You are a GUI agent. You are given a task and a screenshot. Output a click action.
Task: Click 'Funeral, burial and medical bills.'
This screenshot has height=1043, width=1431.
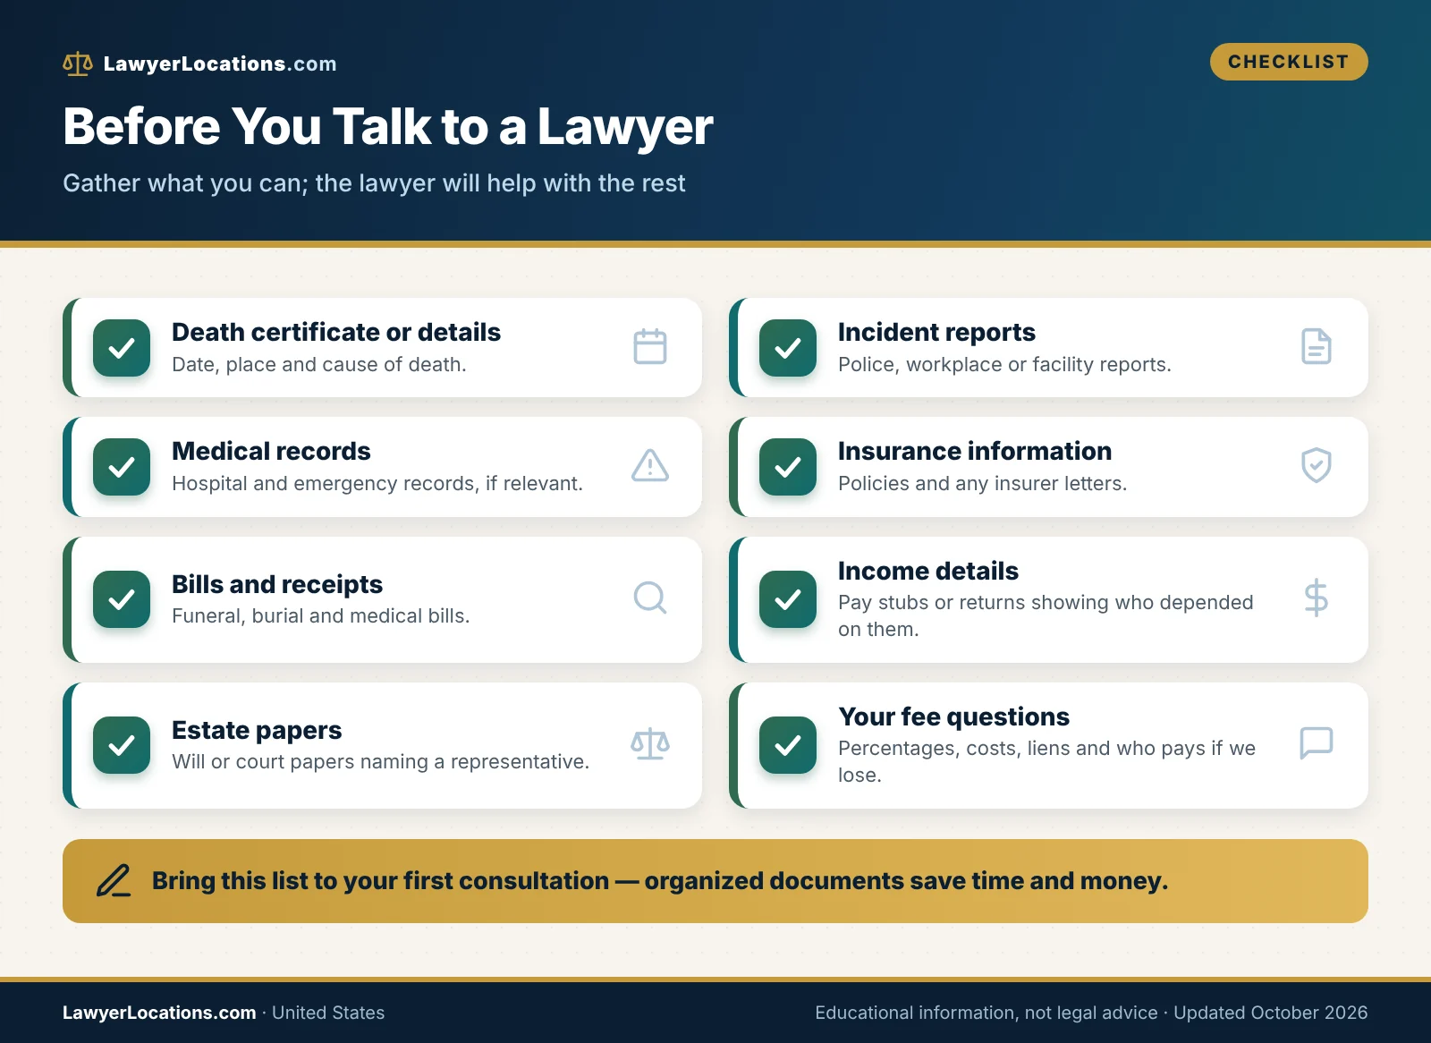pyautogui.click(x=321, y=616)
